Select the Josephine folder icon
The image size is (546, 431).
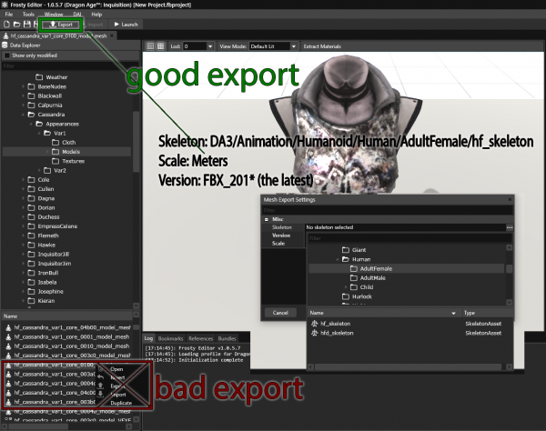coord(31,292)
